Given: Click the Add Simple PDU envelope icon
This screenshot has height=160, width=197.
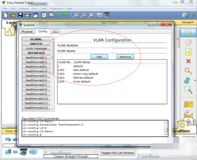Looking at the screenshot, I should coord(188,104).
